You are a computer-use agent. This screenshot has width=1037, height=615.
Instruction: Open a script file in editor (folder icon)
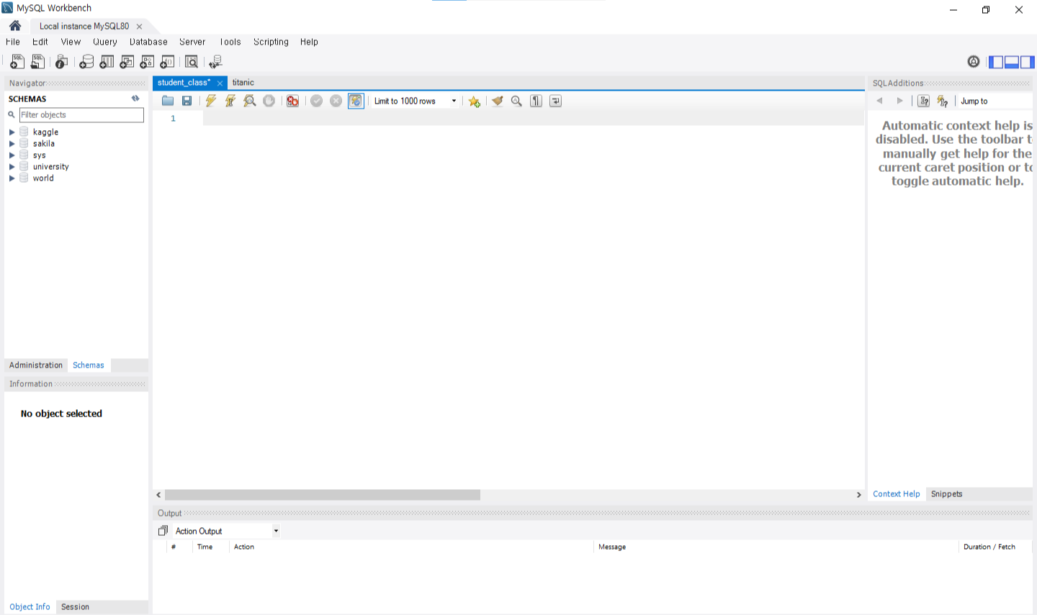[x=168, y=101]
